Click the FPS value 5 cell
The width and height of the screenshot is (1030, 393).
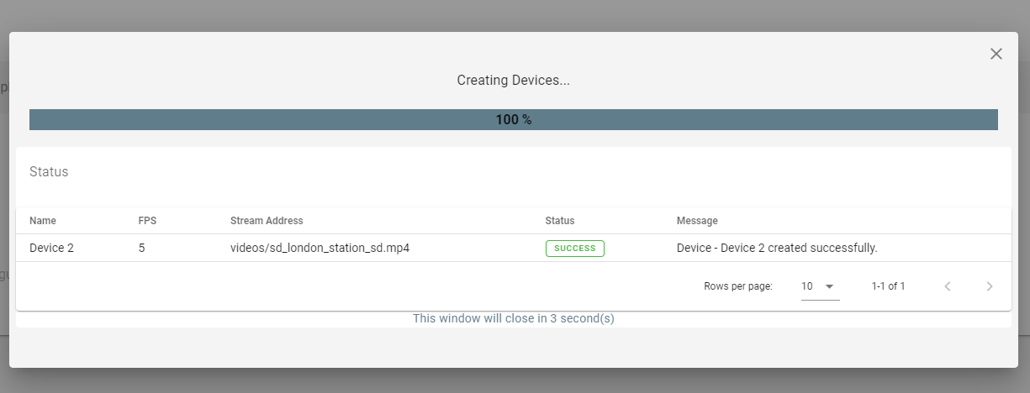[142, 248]
